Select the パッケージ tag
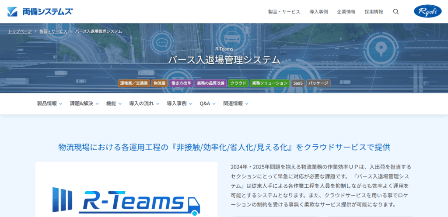This screenshot has height=217, width=448. coord(318,83)
